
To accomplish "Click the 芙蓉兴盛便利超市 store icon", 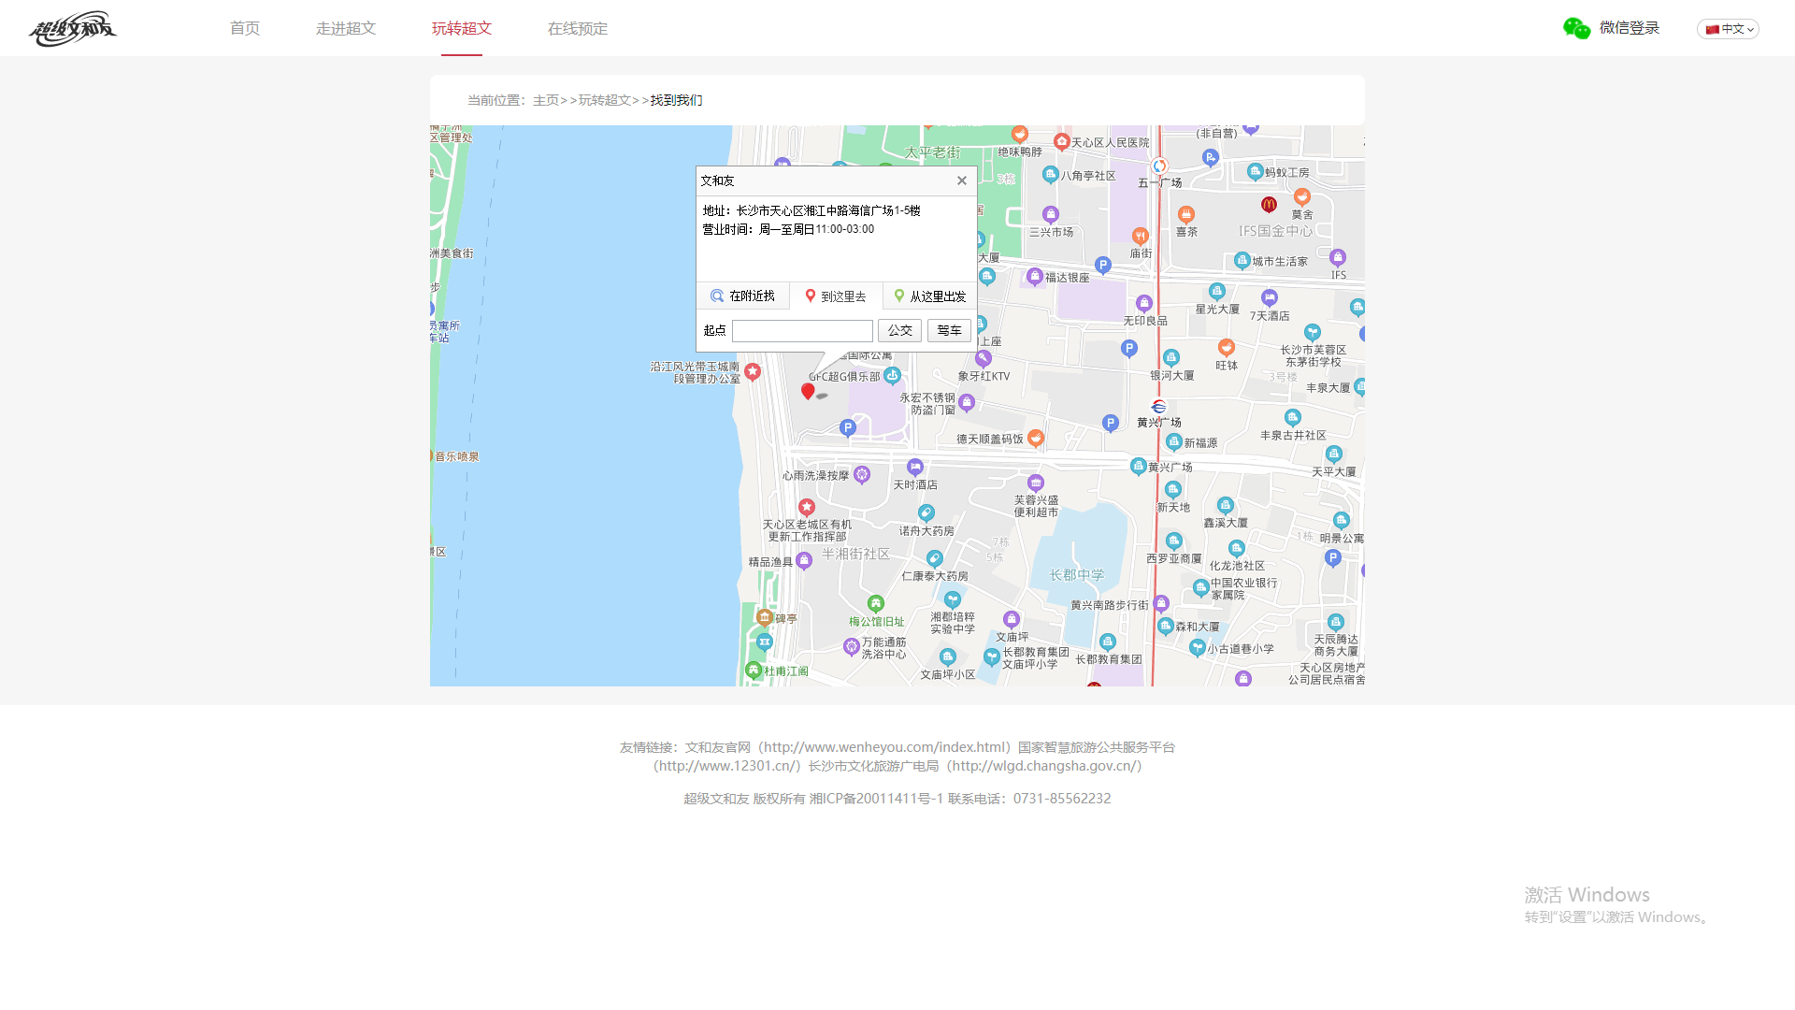I will 1036,483.
